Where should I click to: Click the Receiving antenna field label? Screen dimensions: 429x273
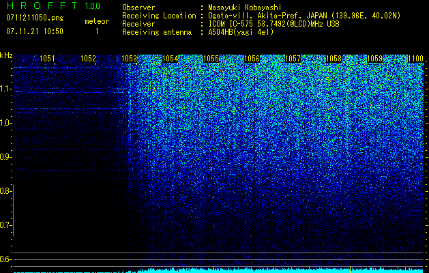[157, 32]
